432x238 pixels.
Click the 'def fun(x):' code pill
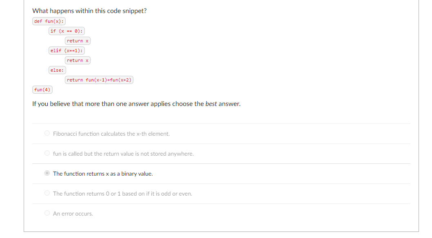coord(49,21)
